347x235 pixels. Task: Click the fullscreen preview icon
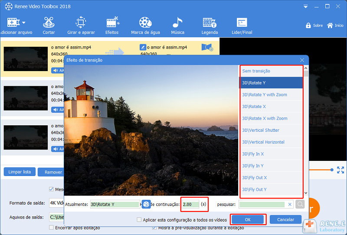point(340,170)
